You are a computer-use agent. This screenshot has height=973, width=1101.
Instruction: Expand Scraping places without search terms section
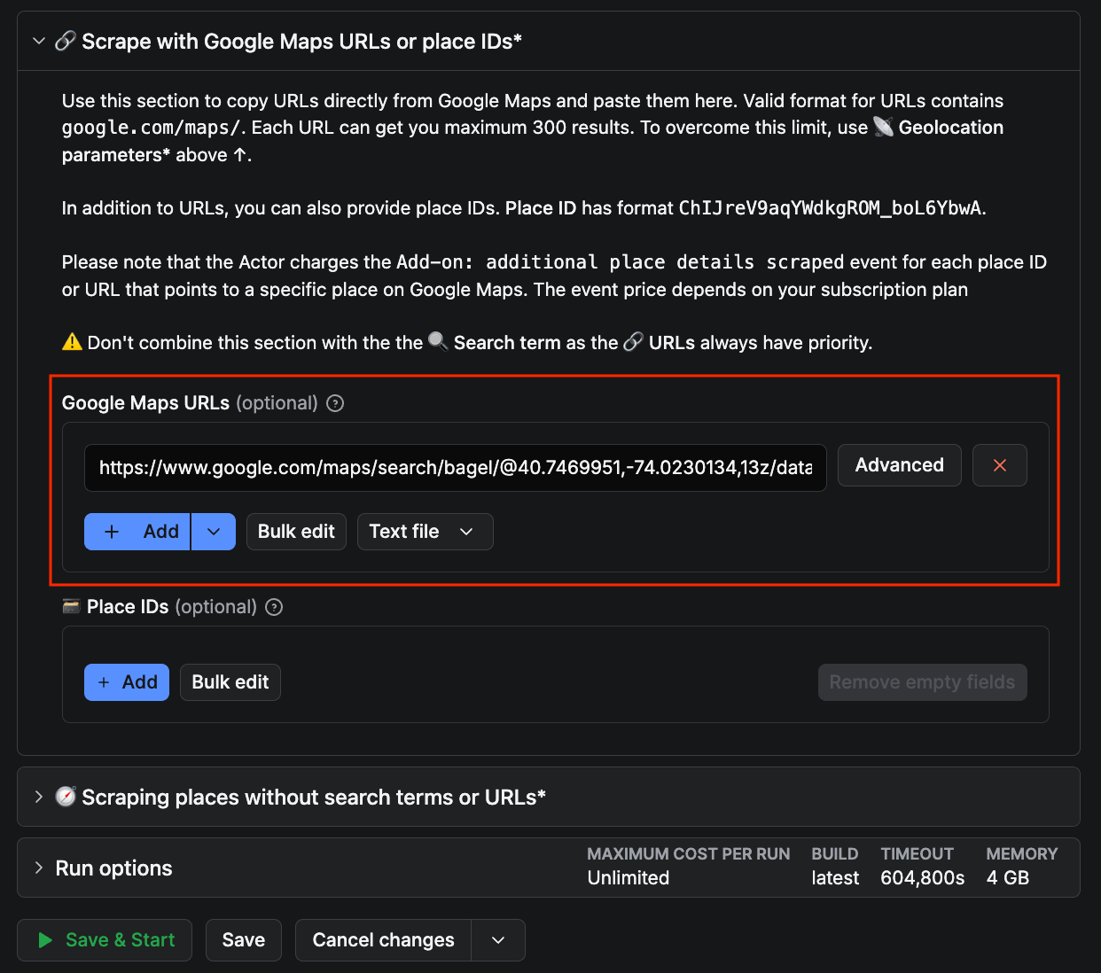click(x=39, y=797)
